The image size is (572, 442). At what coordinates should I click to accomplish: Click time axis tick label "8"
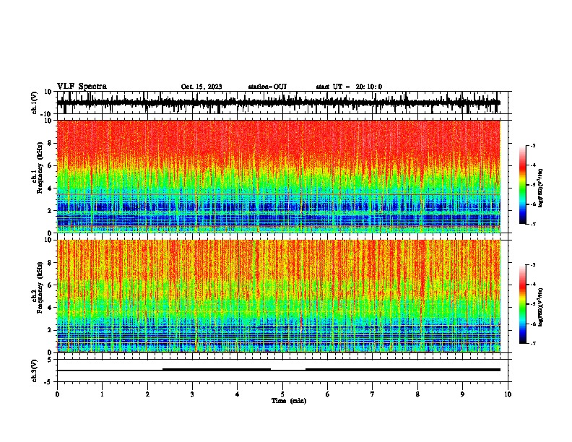417,394
